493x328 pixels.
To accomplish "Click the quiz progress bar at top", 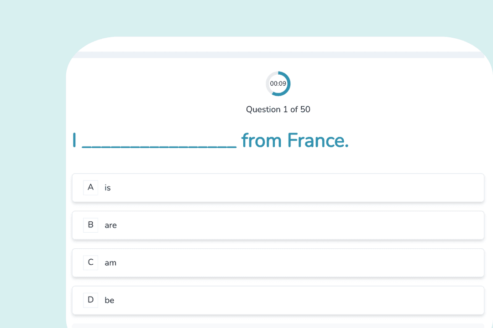I will (x=278, y=55).
